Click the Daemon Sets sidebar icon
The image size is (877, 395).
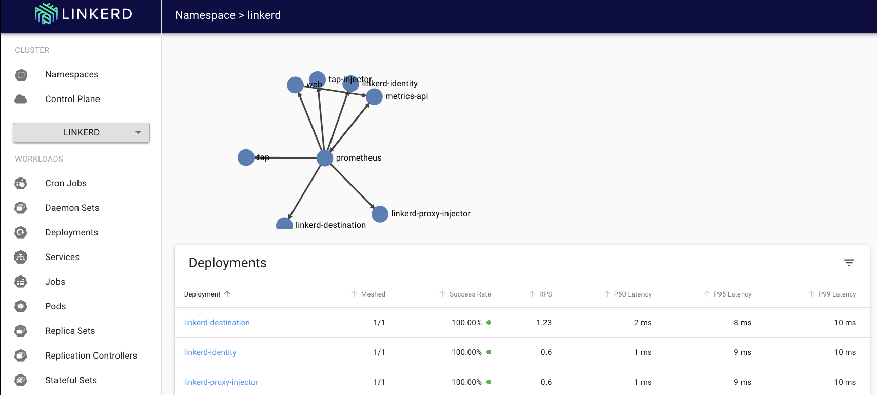click(x=21, y=208)
